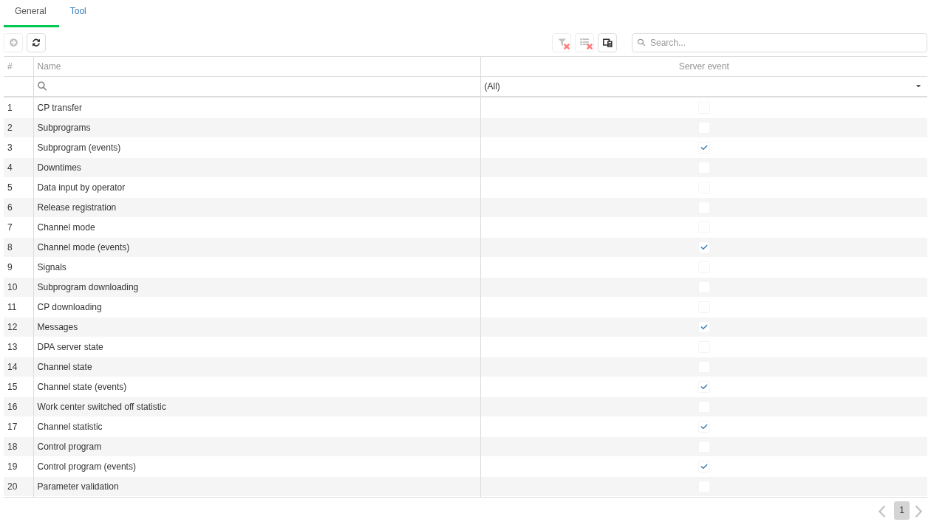Select the CP transfer row name

pyautogui.click(x=60, y=108)
